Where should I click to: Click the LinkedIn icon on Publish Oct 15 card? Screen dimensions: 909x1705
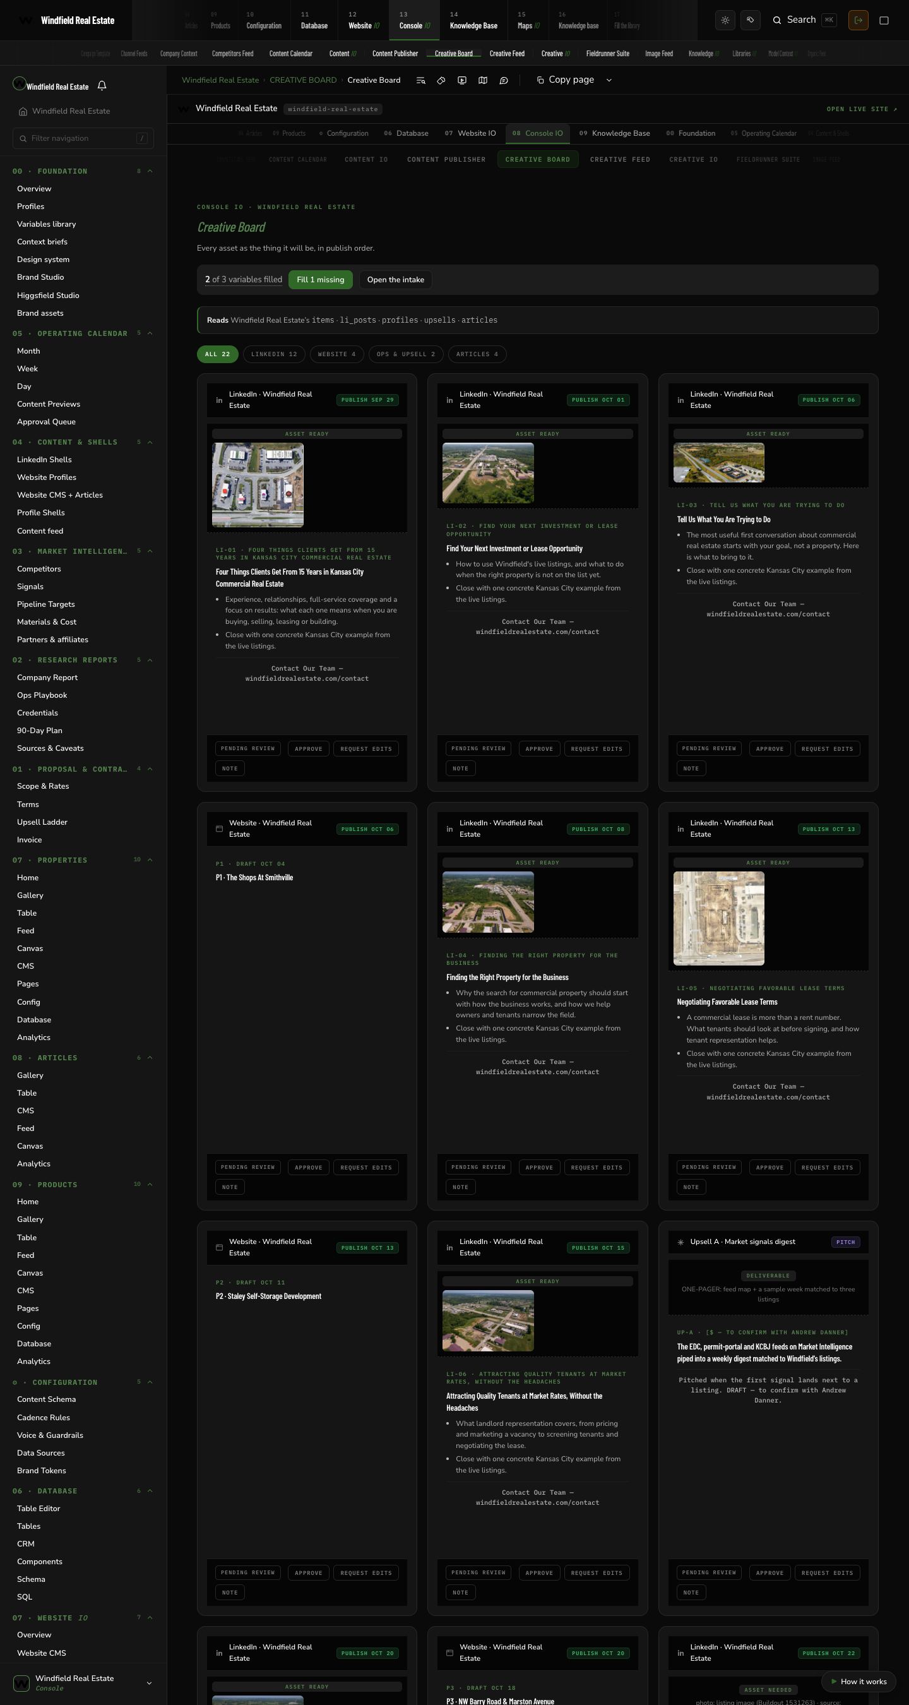pyautogui.click(x=450, y=1248)
